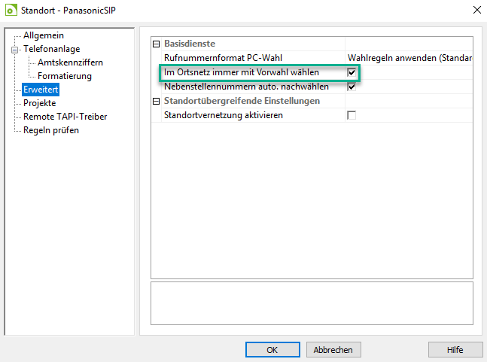Close the Standort dialog window

pos(476,10)
